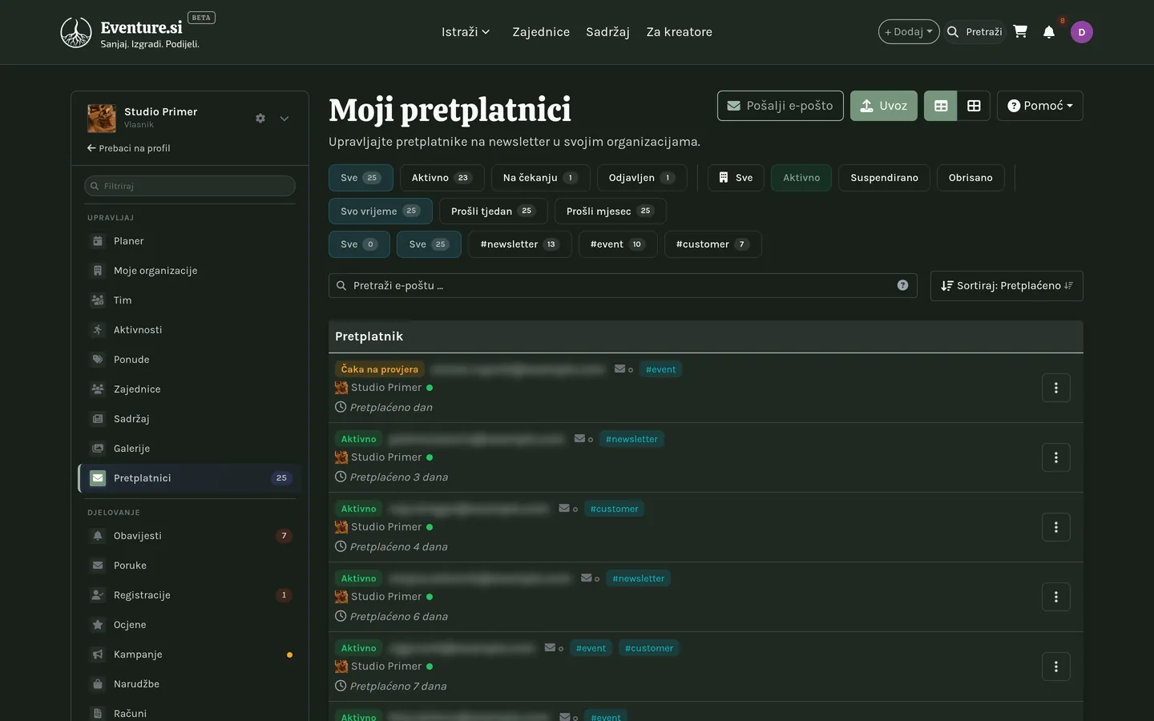This screenshot has height=721, width=1154.
Task: Filter by Na čekanju status
Action: tap(541, 178)
